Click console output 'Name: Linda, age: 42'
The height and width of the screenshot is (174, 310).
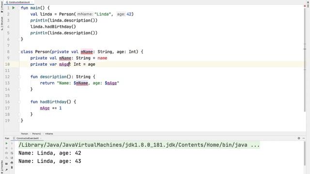pos(50,153)
